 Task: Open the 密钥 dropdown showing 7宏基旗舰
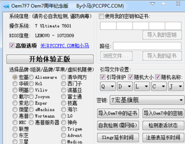click(147, 100)
